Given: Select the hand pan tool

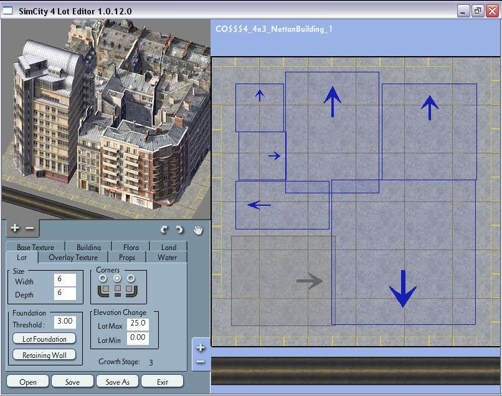Looking at the screenshot, I should point(198,229).
